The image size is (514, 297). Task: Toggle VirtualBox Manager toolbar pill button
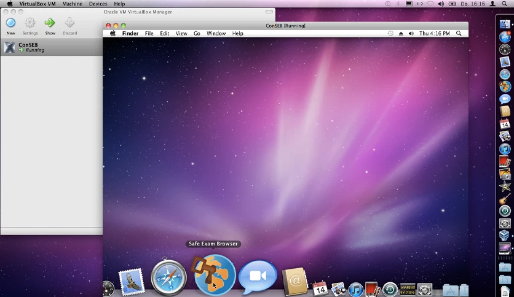pos(269,12)
